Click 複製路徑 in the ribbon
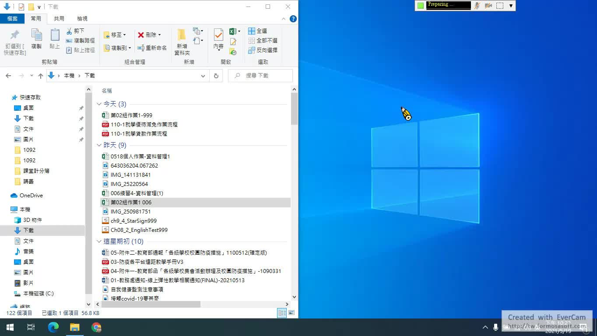597x336 pixels. pos(80,41)
